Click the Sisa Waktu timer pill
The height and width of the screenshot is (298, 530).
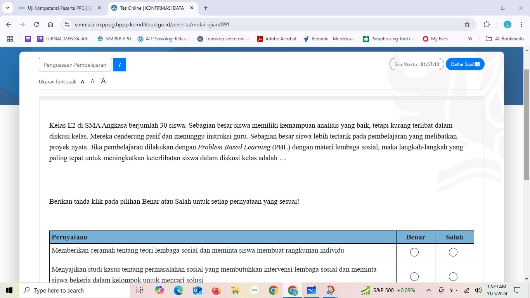click(417, 64)
